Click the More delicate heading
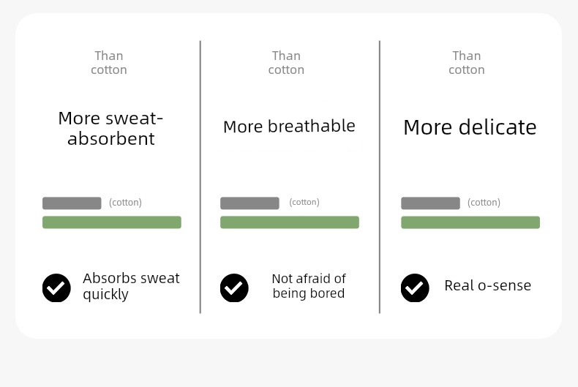This screenshot has width=578, height=387. point(470,127)
